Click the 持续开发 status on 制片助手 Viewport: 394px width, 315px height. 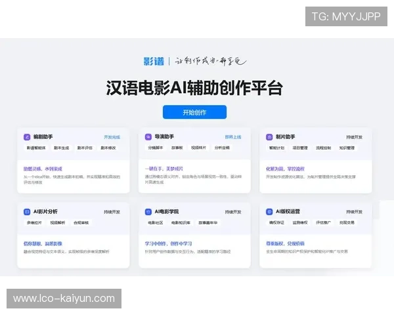(355, 137)
